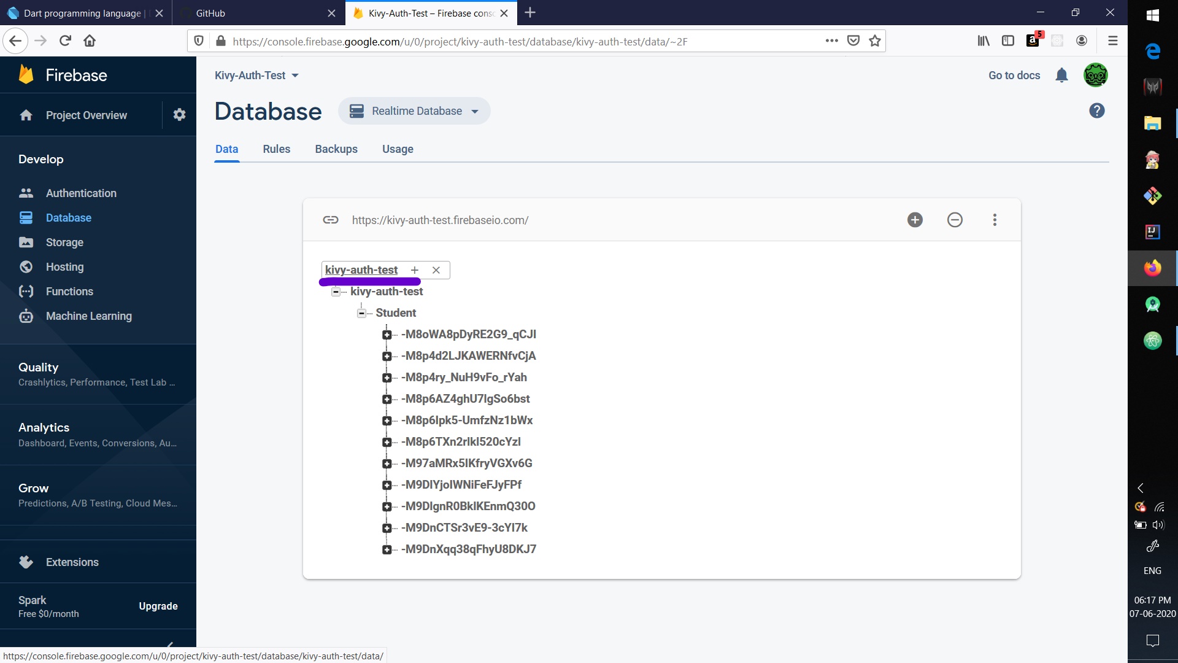
Task: Open the Realtime Database dropdown
Action: point(414,111)
